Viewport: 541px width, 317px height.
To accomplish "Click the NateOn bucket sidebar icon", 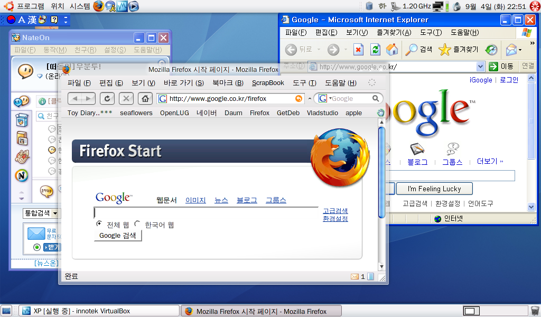I will 22,120.
